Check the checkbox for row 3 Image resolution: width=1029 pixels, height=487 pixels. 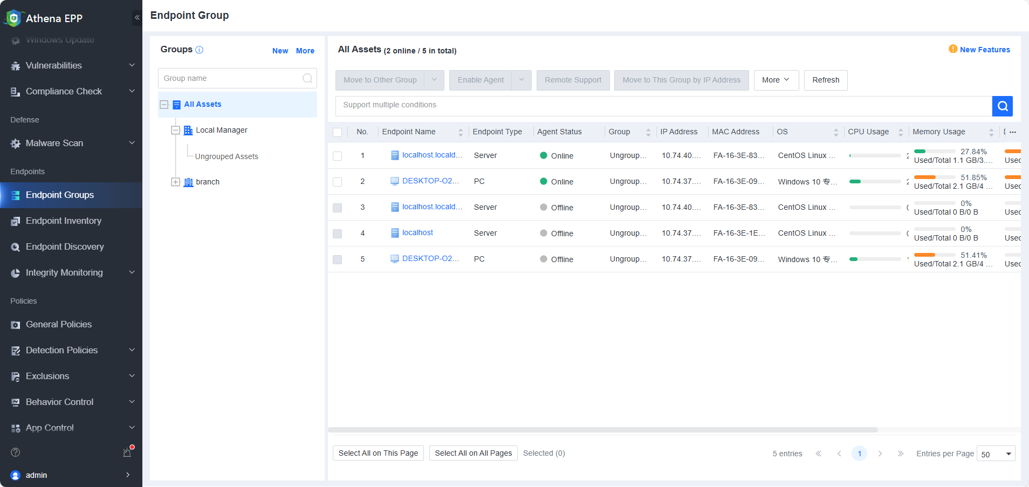[338, 208]
